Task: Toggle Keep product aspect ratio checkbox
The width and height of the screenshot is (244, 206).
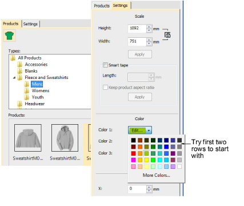Action: tap(105, 88)
